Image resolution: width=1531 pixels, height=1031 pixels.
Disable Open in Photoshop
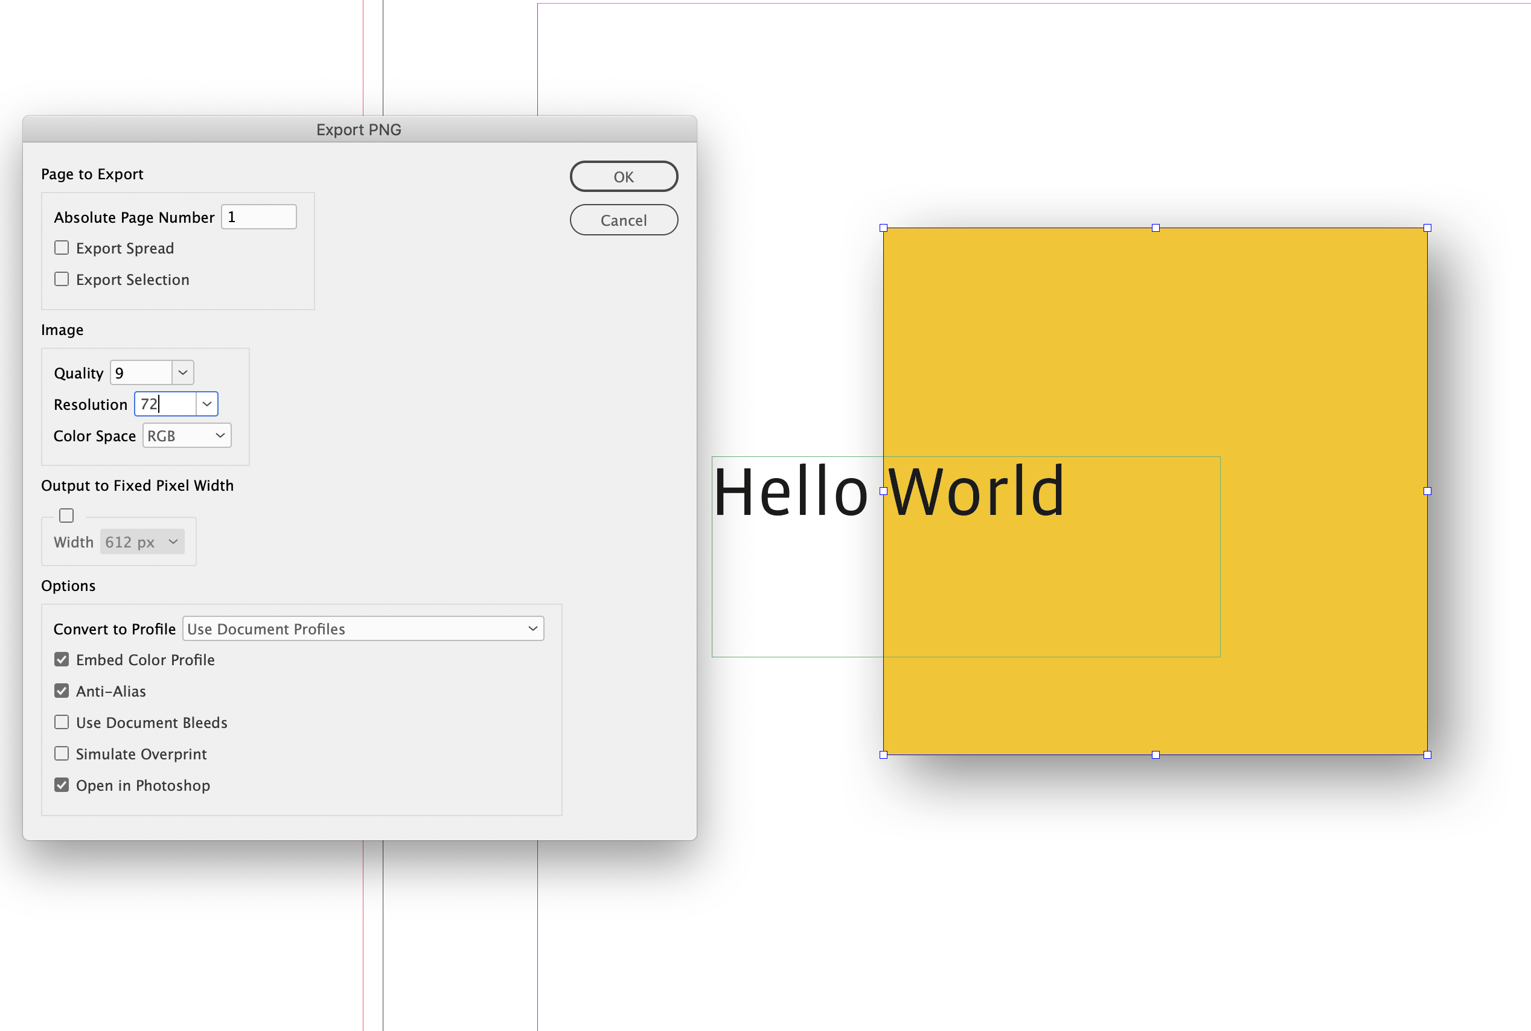[61, 785]
